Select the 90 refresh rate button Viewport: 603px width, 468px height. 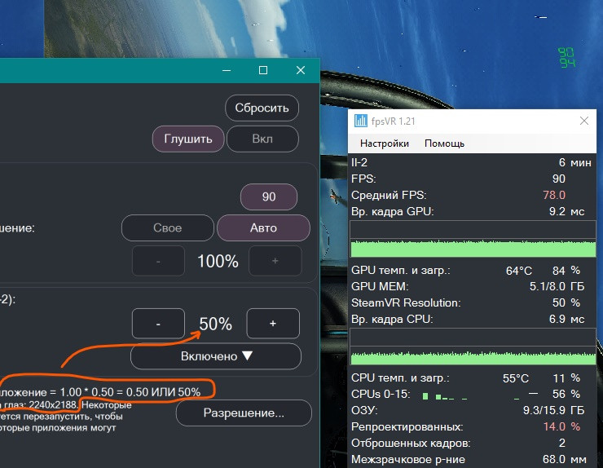point(269,196)
